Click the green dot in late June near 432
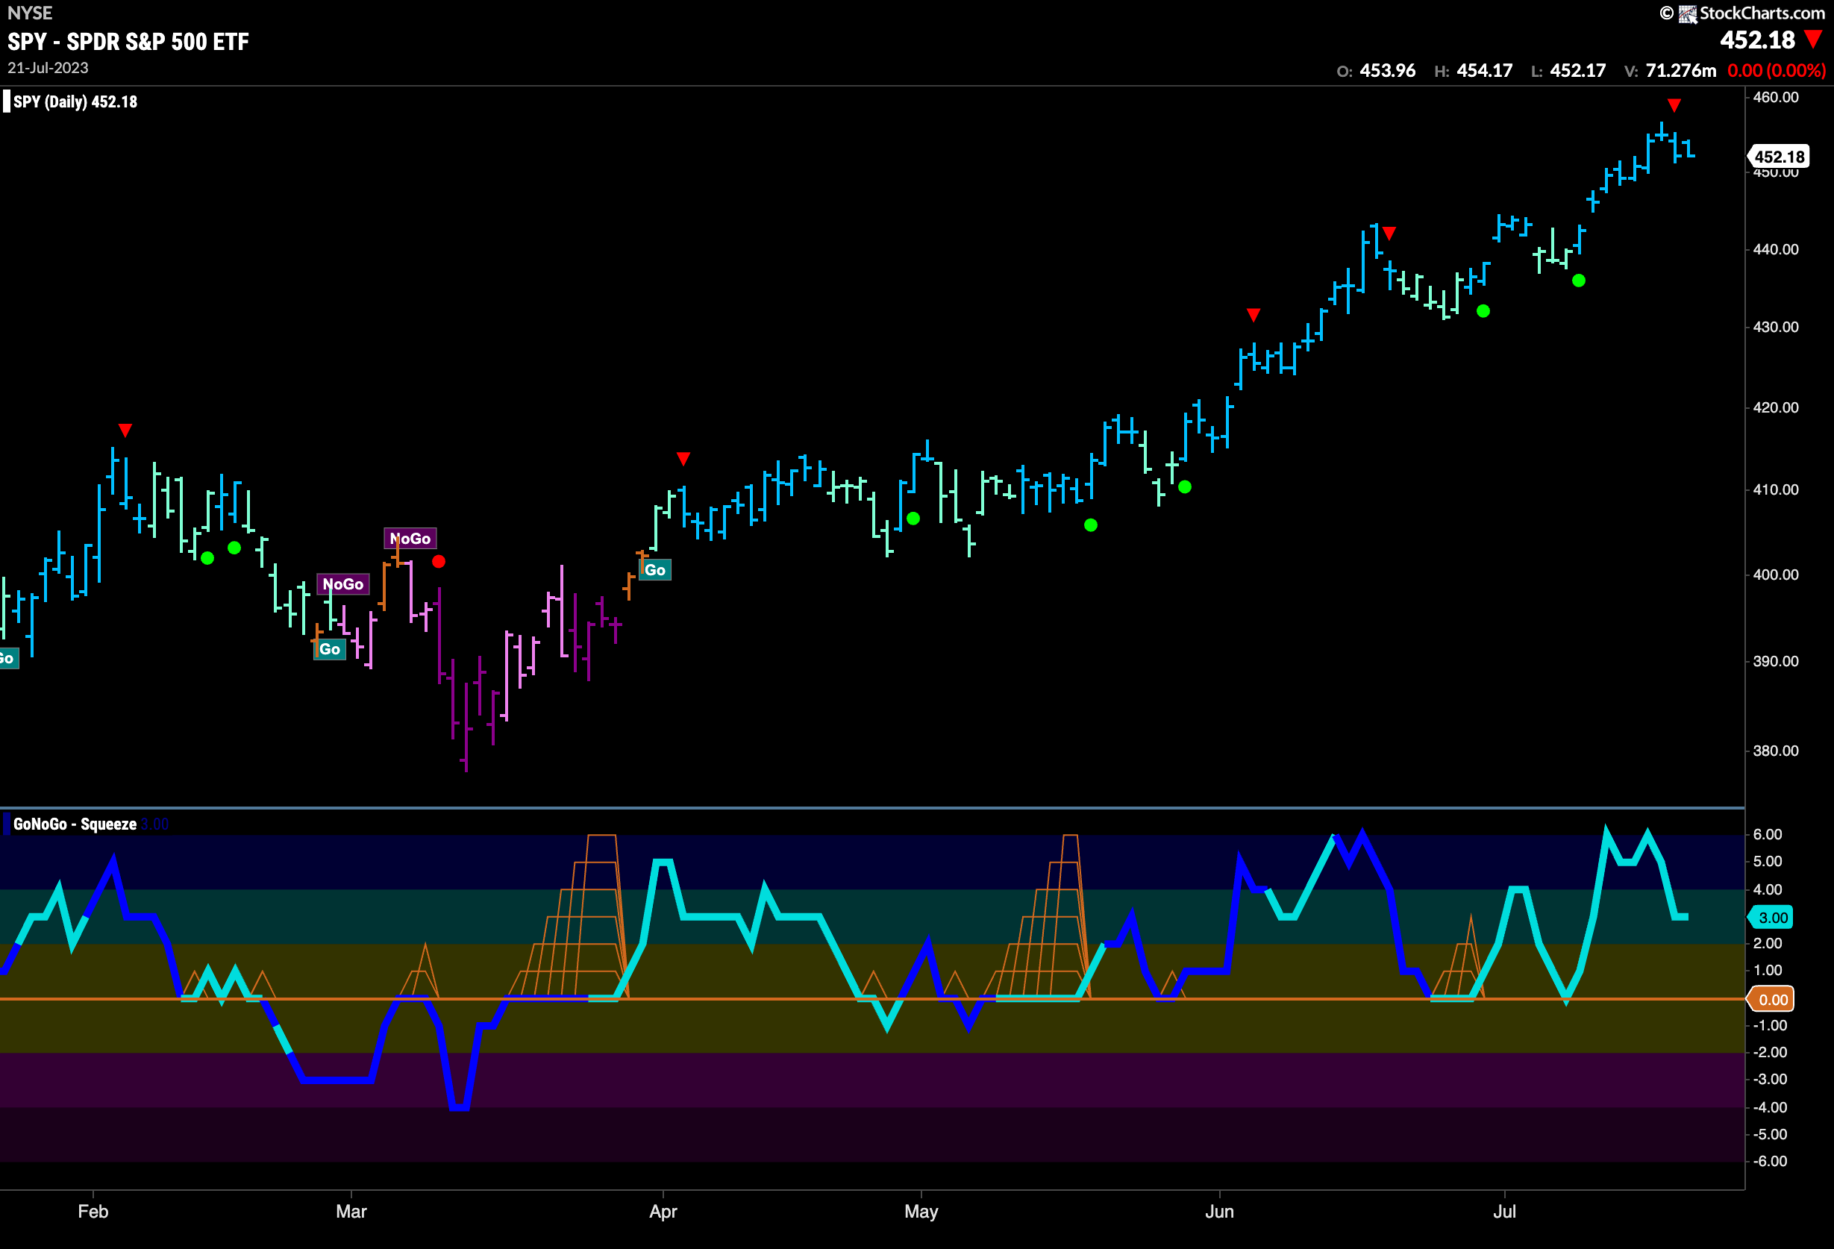1834x1249 pixels. click(1483, 311)
